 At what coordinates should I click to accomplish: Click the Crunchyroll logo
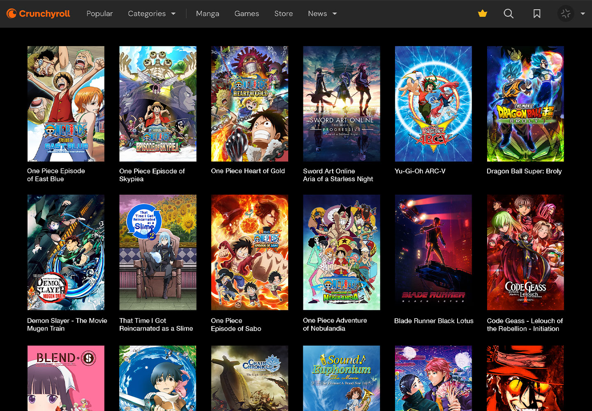coord(38,14)
